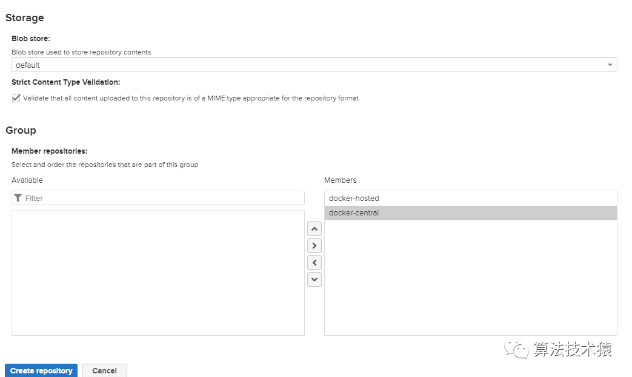
Task: Select docker-hosted in Members list
Action: click(354, 198)
